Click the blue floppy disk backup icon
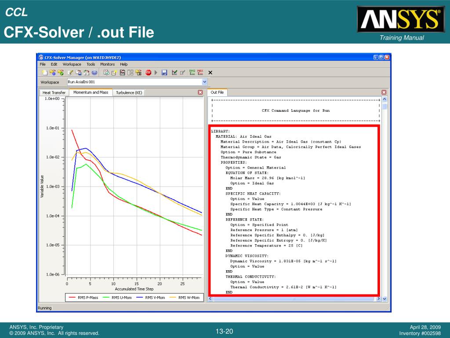 click(164, 73)
